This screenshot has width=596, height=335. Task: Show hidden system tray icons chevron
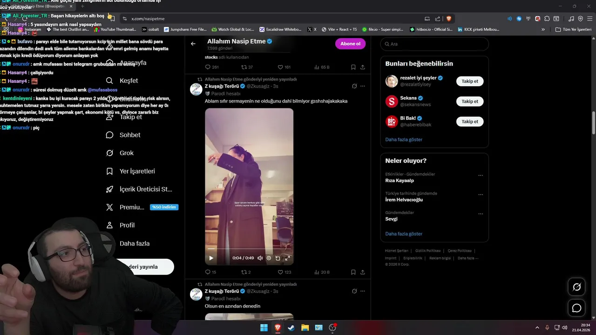tap(537, 328)
